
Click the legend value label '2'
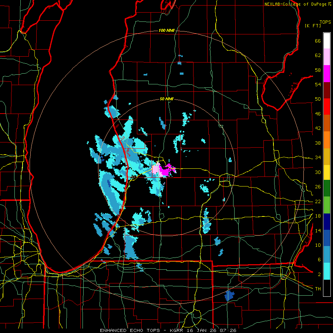[319, 275]
